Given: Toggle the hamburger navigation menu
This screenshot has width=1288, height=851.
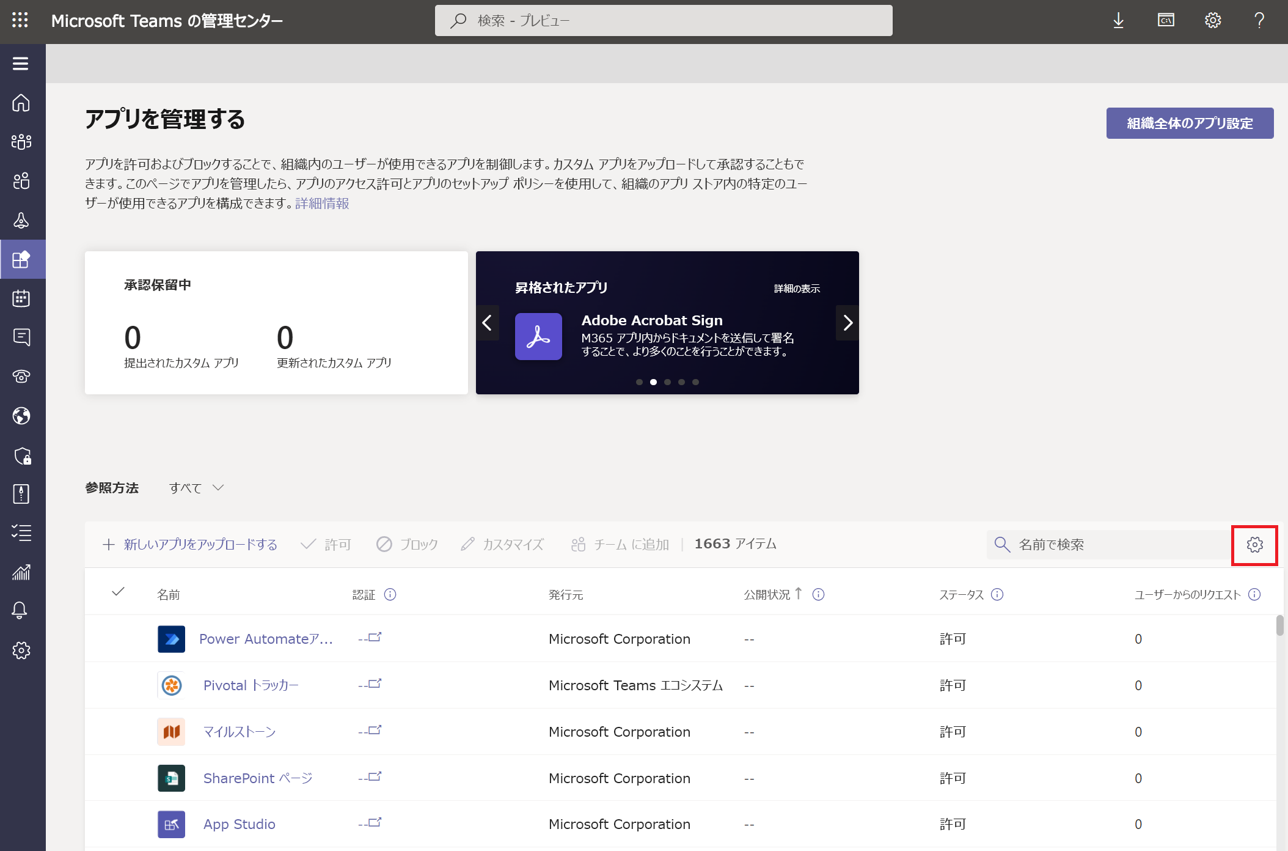Looking at the screenshot, I should pyautogui.click(x=21, y=64).
